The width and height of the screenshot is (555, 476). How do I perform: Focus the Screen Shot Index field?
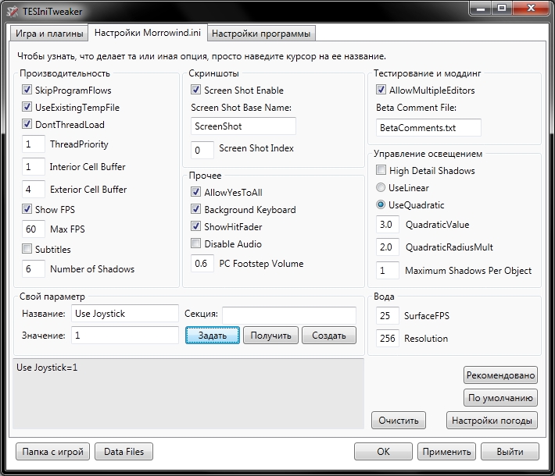(x=202, y=150)
